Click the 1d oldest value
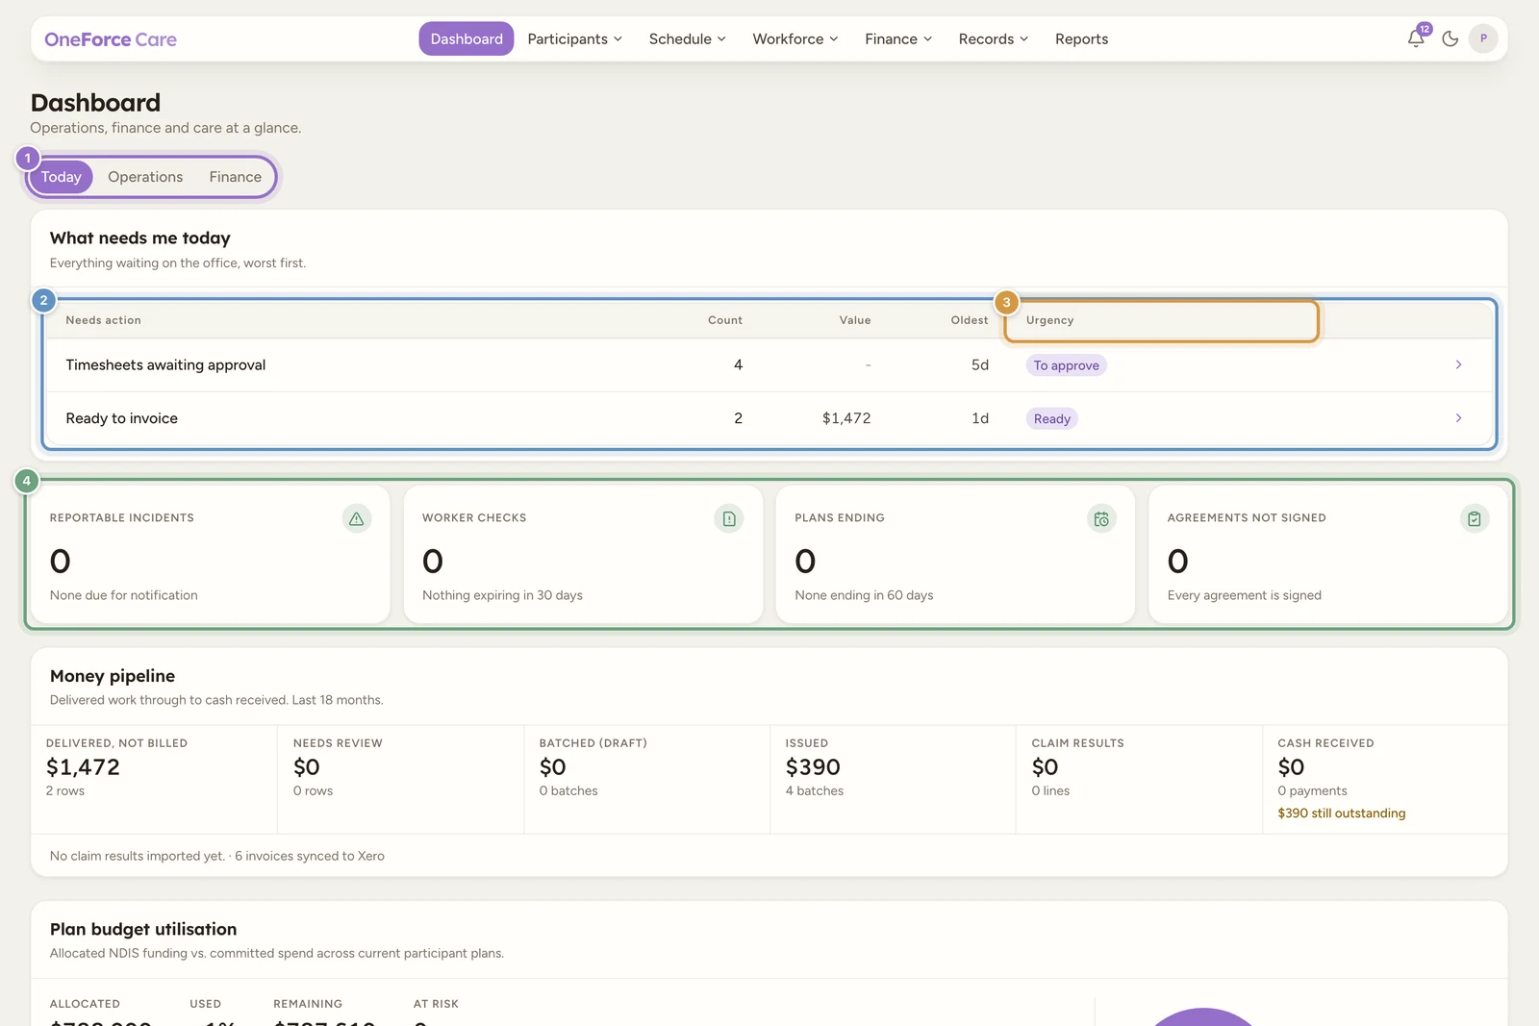This screenshot has width=1539, height=1026. tap(979, 418)
